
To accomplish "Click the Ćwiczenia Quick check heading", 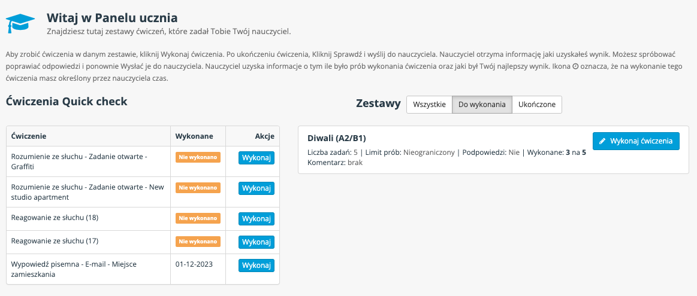I will click(x=67, y=102).
